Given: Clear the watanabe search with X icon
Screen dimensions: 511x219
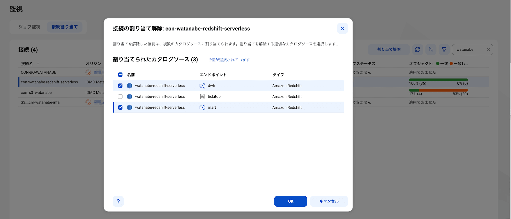Looking at the screenshot, I should [x=488, y=49].
